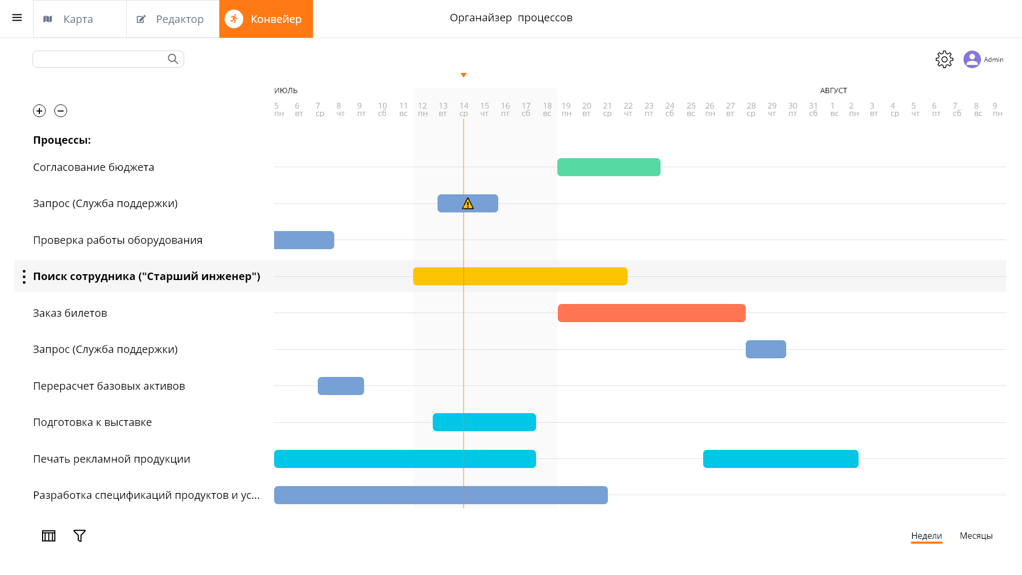The width and height of the screenshot is (1022, 575).
Task: Open the columns view icon
Action: click(48, 536)
